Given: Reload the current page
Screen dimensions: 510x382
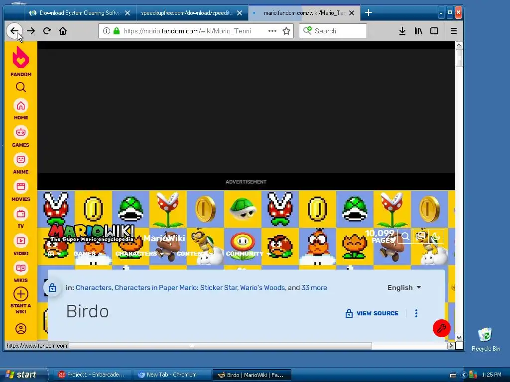Looking at the screenshot, I should pyautogui.click(x=47, y=31).
